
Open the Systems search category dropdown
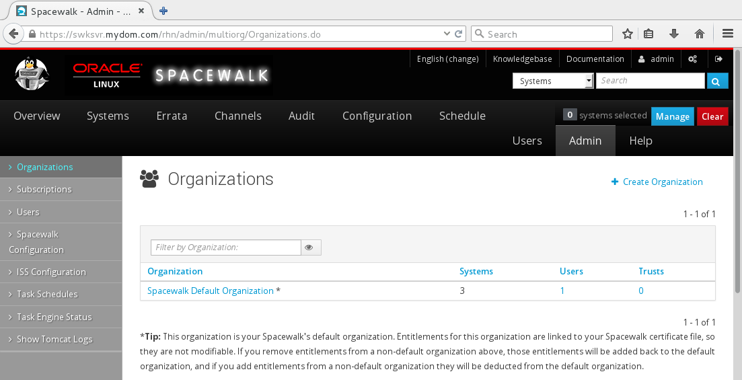pyautogui.click(x=553, y=81)
